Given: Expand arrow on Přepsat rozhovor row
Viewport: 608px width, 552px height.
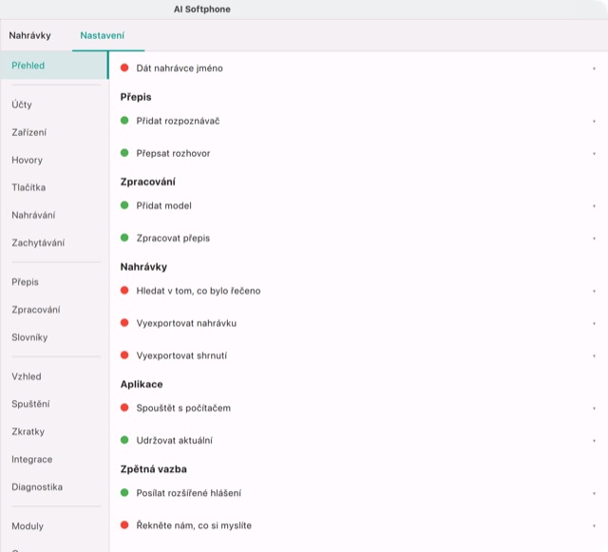Looking at the screenshot, I should point(594,154).
